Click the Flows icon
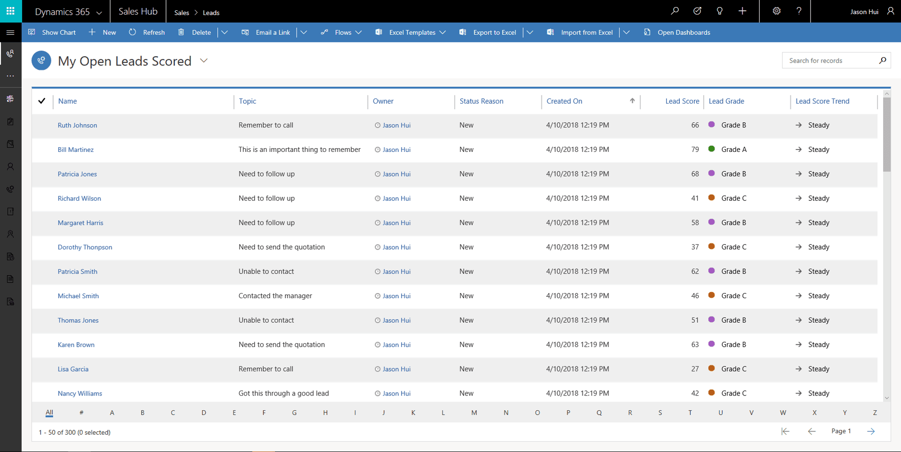 point(324,32)
